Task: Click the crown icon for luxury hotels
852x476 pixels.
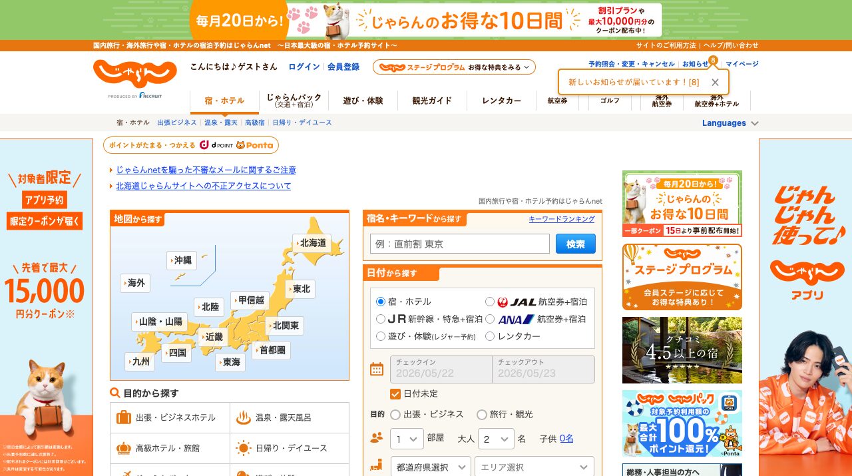Action: pyautogui.click(x=124, y=448)
